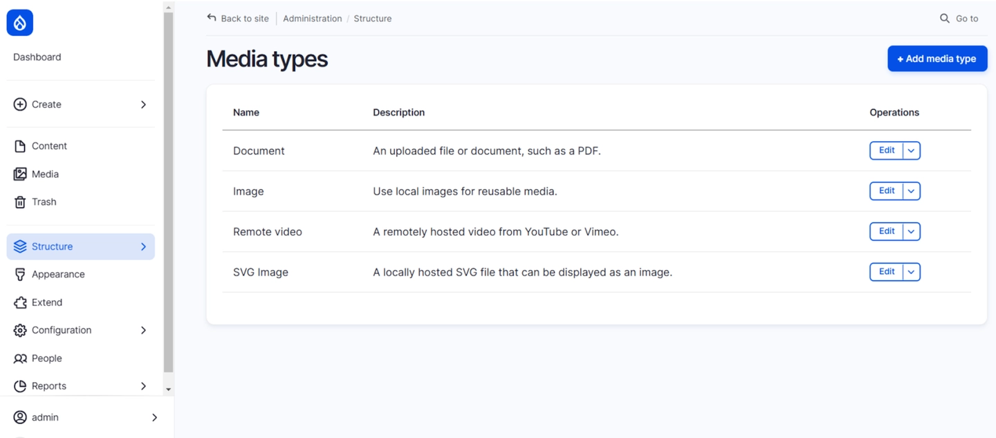Click the Appearance paintbrush icon
The image size is (996, 438).
click(20, 275)
